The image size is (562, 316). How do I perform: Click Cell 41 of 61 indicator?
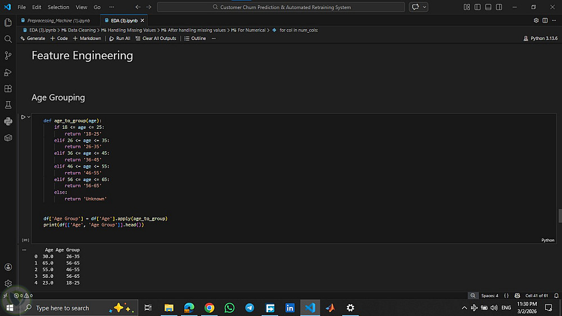[x=537, y=296]
